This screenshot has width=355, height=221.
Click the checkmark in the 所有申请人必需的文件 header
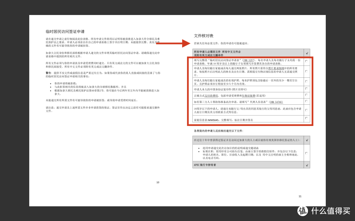(x=307, y=53)
